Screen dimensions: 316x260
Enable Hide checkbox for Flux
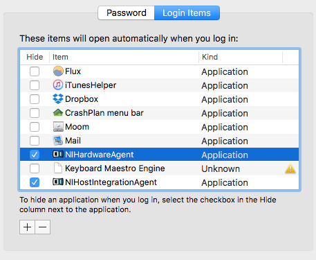(x=35, y=71)
